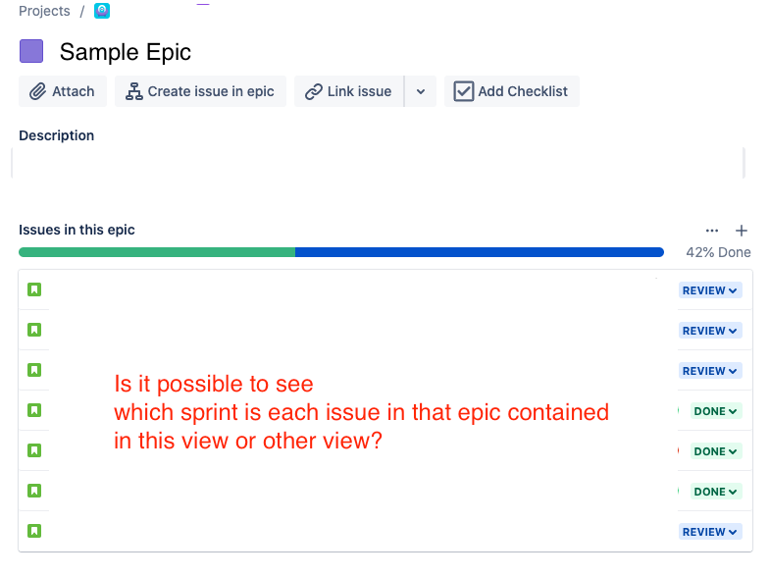Click the plus icon to add issue
Viewport: 769px width, 576px height.
[x=742, y=230]
